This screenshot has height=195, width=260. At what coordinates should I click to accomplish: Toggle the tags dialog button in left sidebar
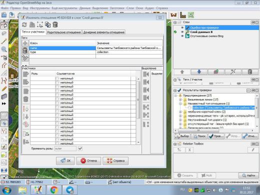point(4,123)
